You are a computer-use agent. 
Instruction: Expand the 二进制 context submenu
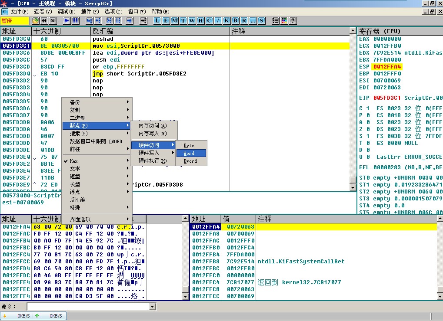97,118
